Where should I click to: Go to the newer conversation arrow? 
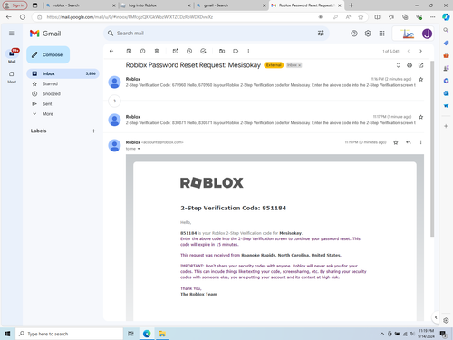coord(409,51)
